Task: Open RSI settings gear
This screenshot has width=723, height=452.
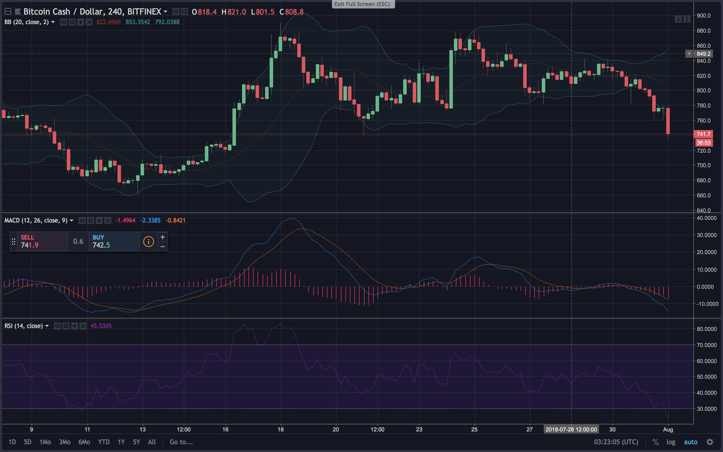Action: click(66, 326)
